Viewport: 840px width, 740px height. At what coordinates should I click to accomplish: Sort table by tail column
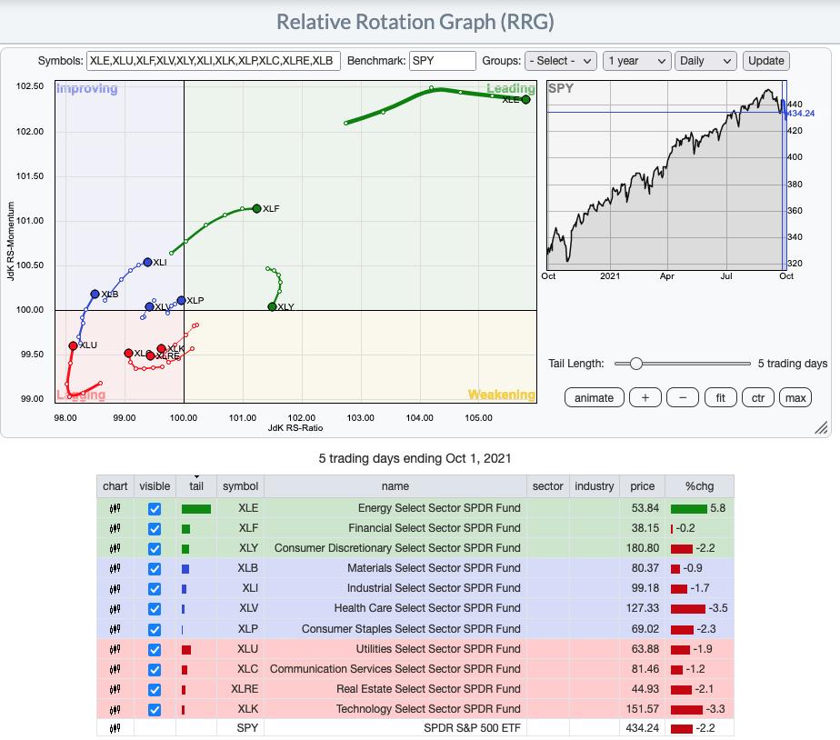(x=196, y=486)
